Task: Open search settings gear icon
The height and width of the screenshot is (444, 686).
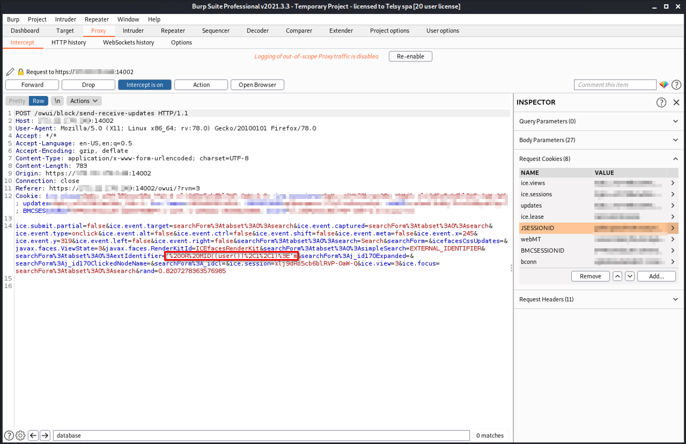Action: tap(20, 435)
